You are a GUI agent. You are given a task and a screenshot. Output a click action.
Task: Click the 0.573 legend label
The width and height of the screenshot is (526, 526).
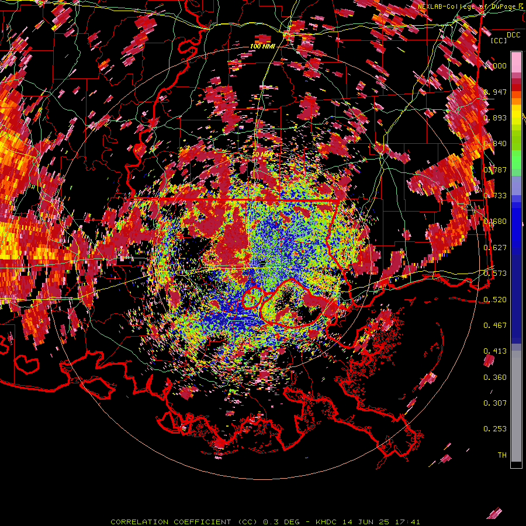pyautogui.click(x=495, y=274)
